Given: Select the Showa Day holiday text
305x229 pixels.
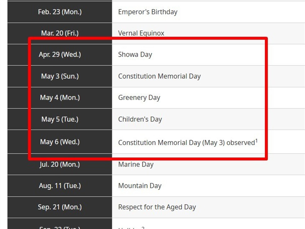Looking at the screenshot, I should (135, 55).
